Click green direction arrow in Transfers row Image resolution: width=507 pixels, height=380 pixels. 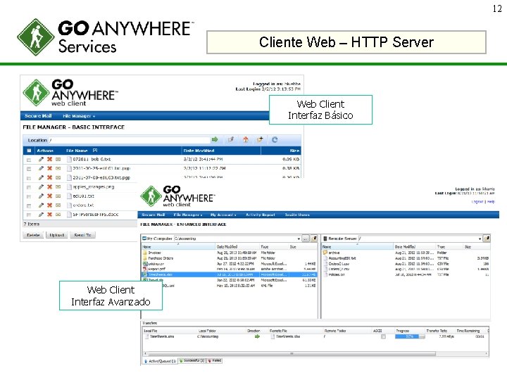point(258,336)
